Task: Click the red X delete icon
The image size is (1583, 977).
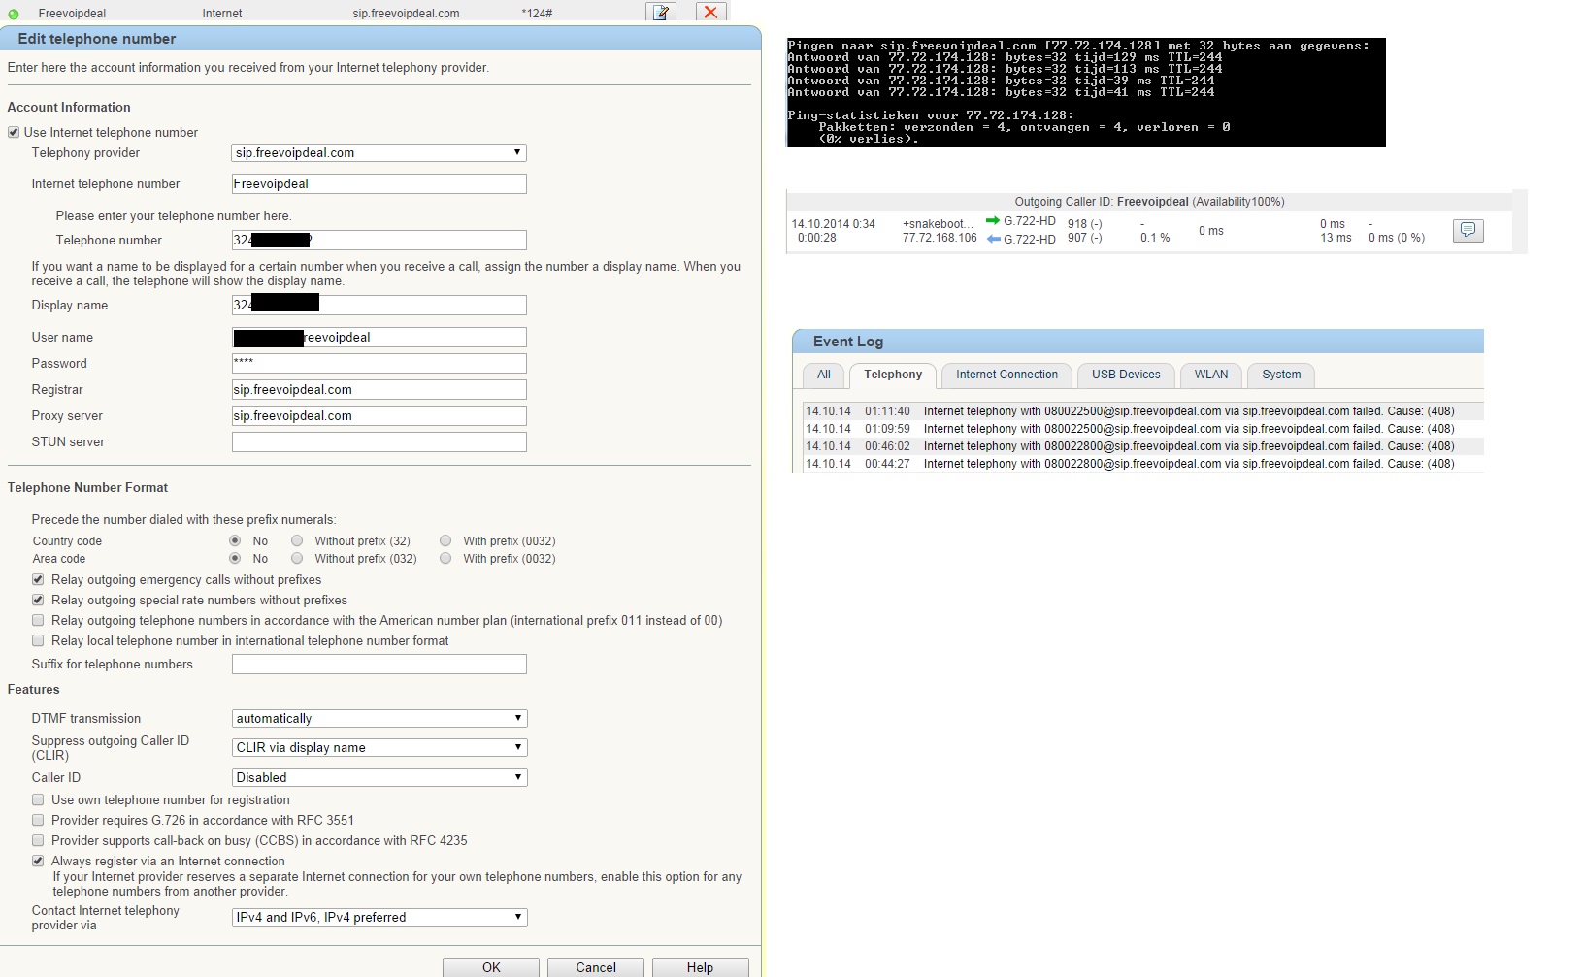Action: click(x=710, y=13)
